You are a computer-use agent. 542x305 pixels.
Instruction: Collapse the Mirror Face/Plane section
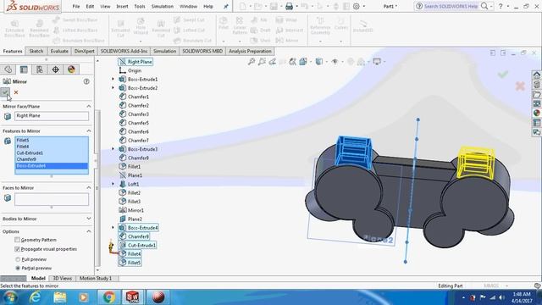pyautogui.click(x=89, y=106)
